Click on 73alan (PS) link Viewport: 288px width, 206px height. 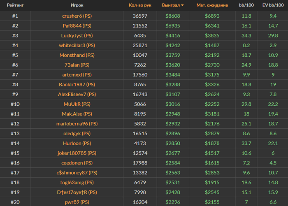point(77,65)
